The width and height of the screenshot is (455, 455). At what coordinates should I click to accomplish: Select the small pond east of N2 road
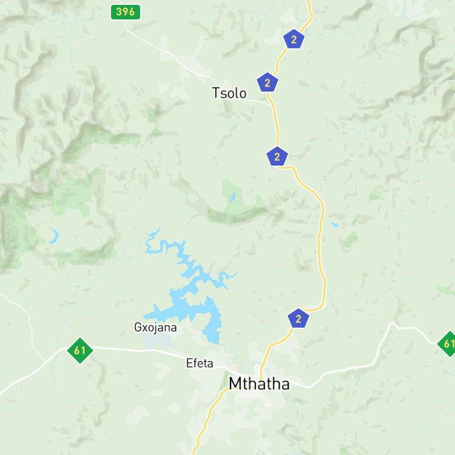(334, 224)
